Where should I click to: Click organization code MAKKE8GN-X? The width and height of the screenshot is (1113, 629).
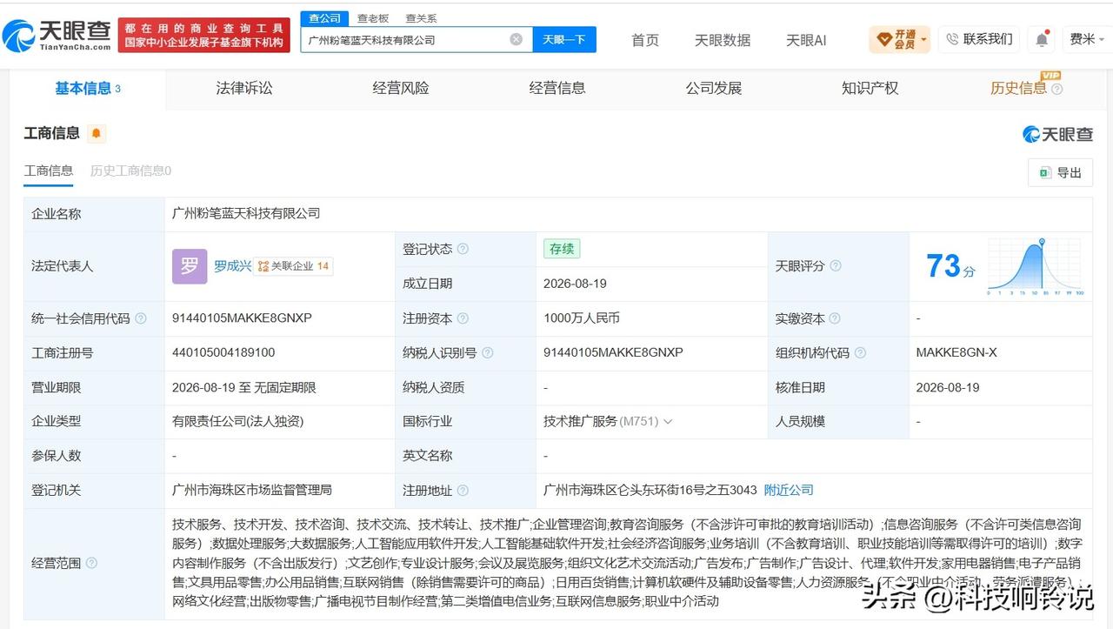956,352
